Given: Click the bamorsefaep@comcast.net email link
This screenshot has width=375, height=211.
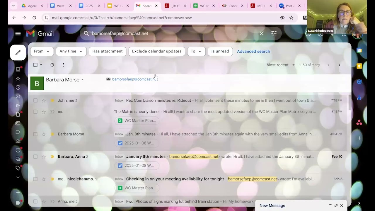Looking at the screenshot, I should coord(135,79).
